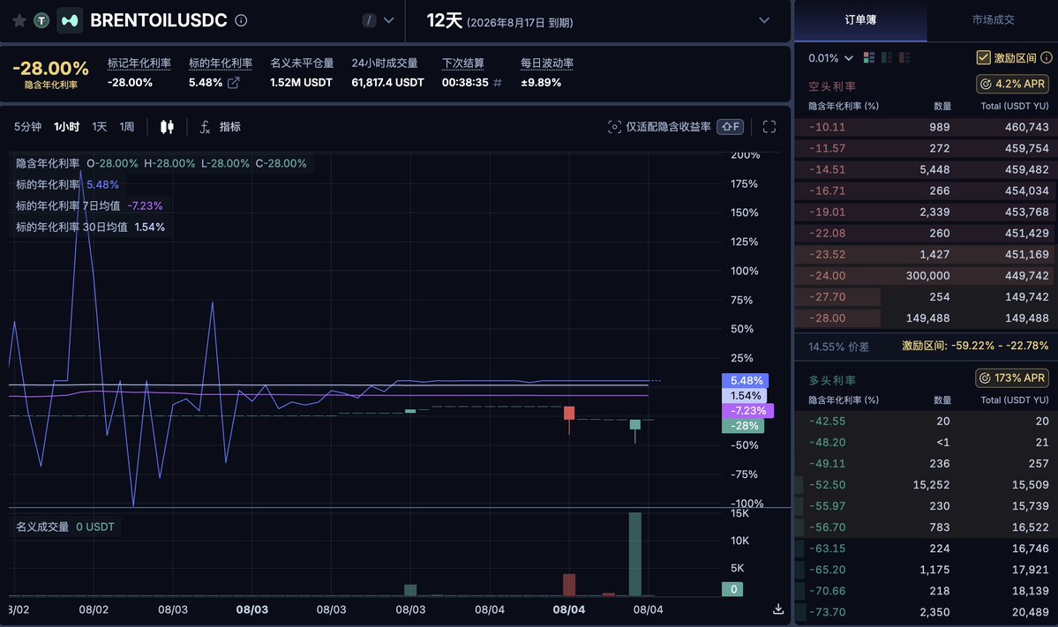Click the market logo beside BRENTOILUSDC
Image resolution: width=1058 pixels, height=627 pixels.
click(70, 21)
